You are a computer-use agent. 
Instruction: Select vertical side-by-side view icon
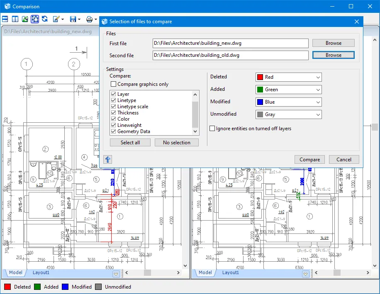(15, 19)
